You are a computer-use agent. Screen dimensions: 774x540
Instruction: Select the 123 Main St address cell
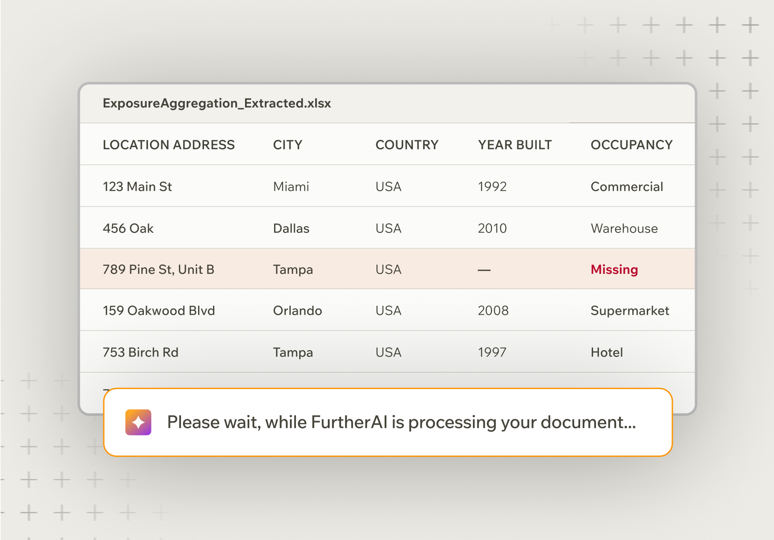pos(137,187)
